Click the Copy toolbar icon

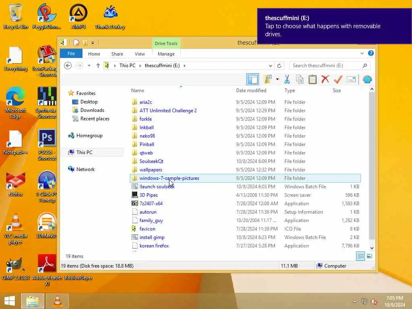[299, 79]
